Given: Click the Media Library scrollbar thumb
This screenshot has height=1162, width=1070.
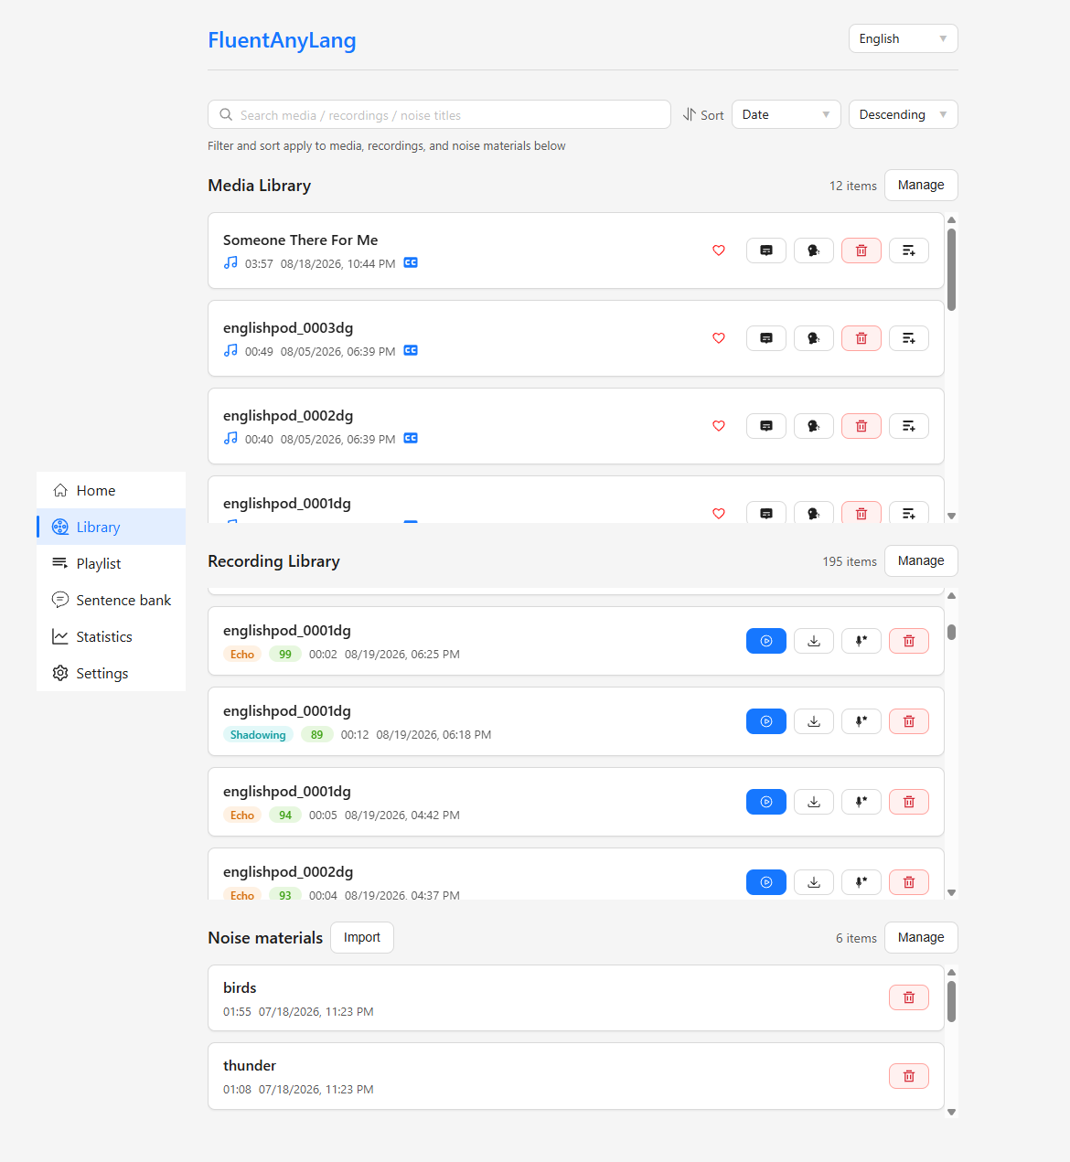Looking at the screenshot, I should (951, 269).
